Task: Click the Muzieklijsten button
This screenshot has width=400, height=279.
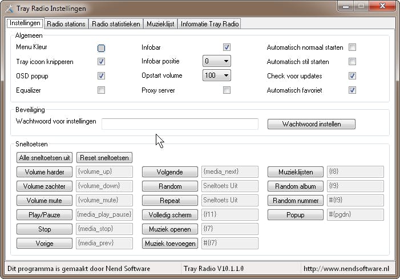Action: (x=296, y=172)
